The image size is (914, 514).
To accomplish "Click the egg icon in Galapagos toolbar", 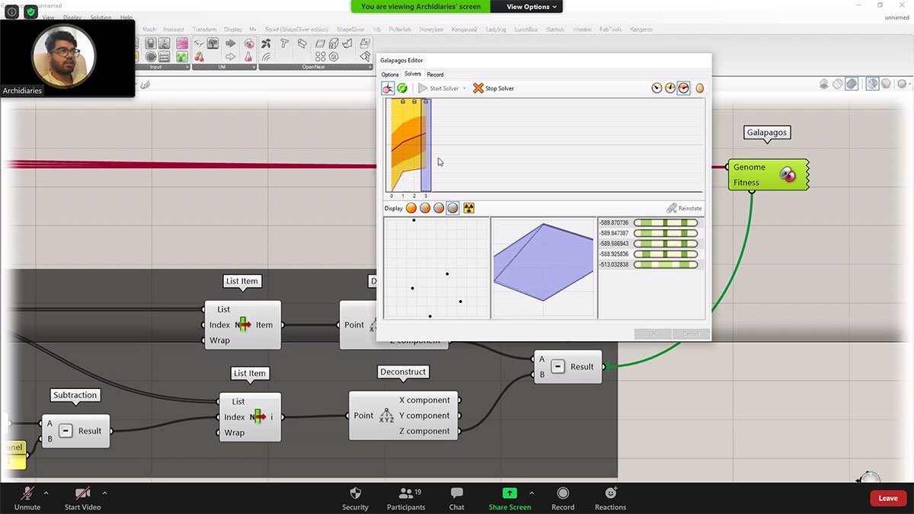I will tap(699, 88).
